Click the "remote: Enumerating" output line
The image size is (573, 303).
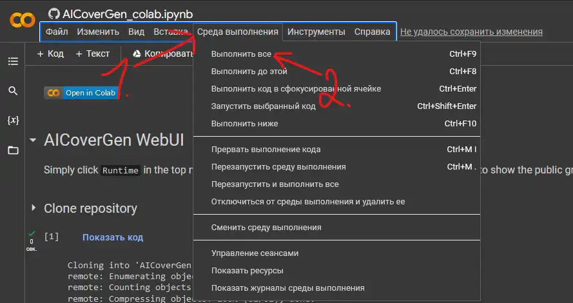click(130, 277)
